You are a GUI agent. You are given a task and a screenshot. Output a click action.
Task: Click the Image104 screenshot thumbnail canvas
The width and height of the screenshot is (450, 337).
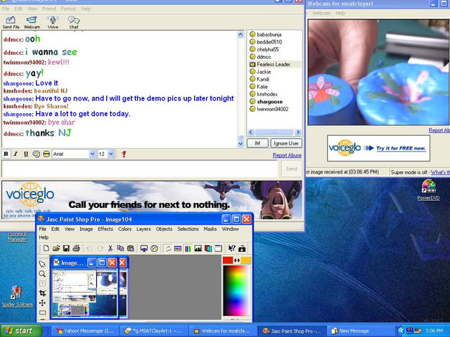point(84,293)
